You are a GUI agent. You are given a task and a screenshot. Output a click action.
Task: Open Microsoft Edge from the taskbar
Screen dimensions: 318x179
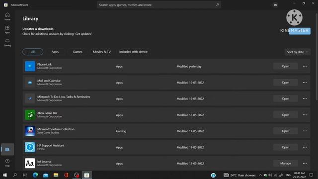pyautogui.click(x=35, y=175)
